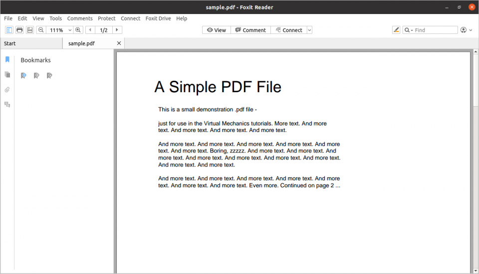Open the Tools menu
This screenshot has width=479, height=274.
click(55, 18)
